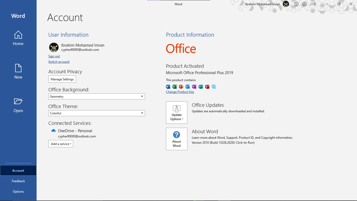Click the Manage Settings button
Viewport: 357px width, 201px height.
click(x=62, y=79)
